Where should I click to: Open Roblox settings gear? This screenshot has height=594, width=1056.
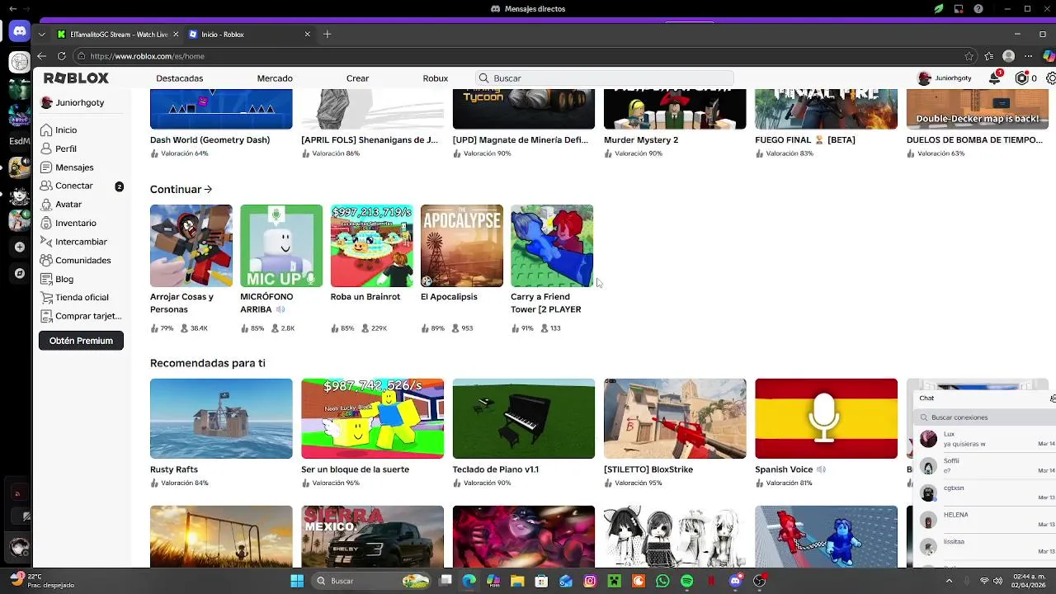(x=1050, y=78)
